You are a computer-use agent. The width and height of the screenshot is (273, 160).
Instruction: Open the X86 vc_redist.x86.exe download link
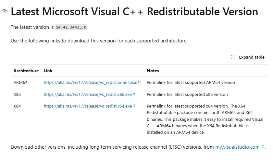click(88, 94)
